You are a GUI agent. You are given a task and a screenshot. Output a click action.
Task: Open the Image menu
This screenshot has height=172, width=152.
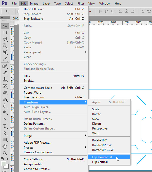[x=34, y=4]
